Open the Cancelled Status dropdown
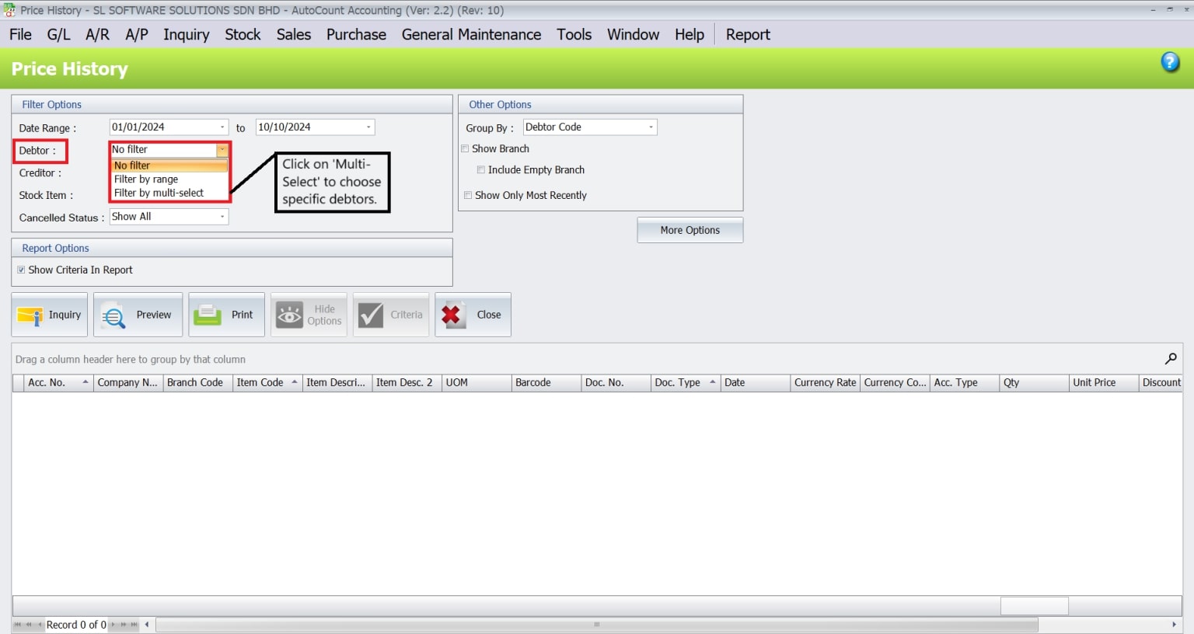 click(x=222, y=216)
